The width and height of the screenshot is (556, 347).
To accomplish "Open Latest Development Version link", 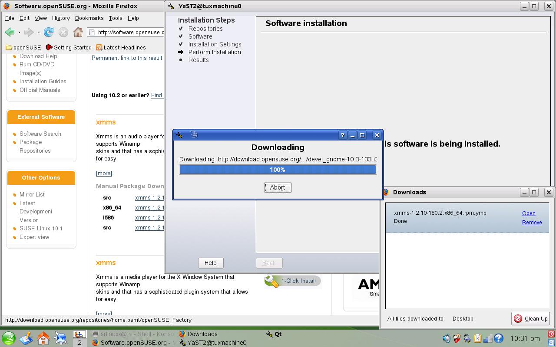I will pos(36,212).
